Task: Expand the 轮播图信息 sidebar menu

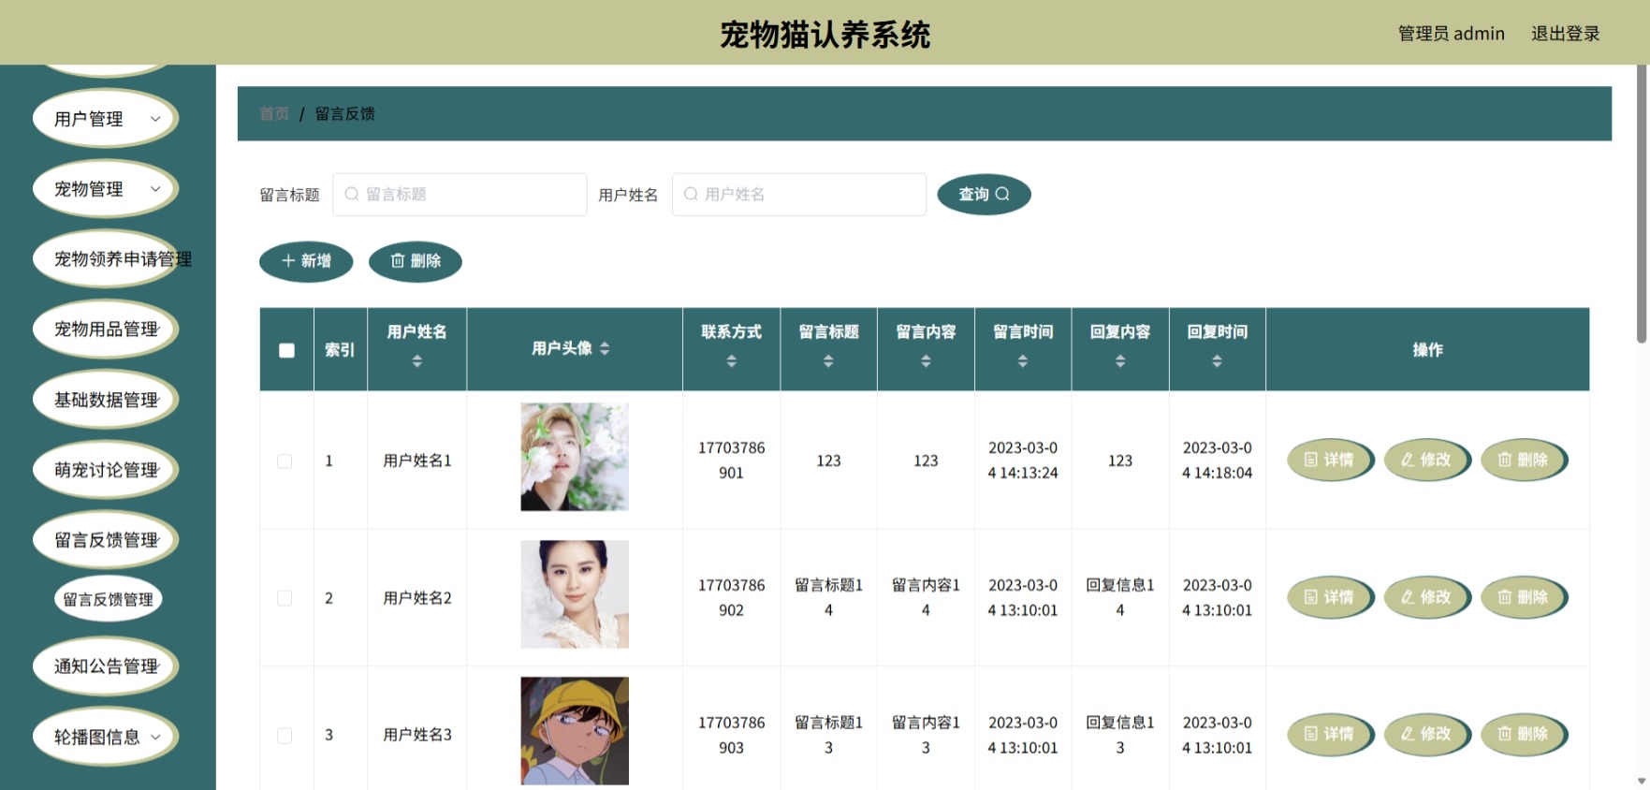Action: click(x=106, y=737)
